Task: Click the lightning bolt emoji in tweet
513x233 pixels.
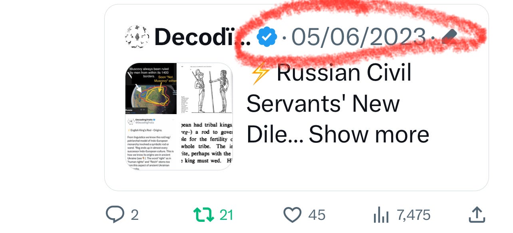Action: [259, 73]
